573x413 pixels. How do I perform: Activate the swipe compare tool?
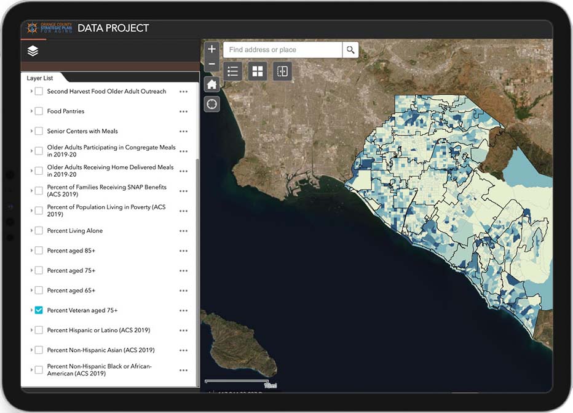click(282, 71)
